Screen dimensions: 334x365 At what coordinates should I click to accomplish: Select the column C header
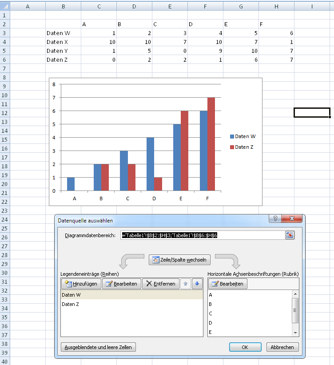99,6
